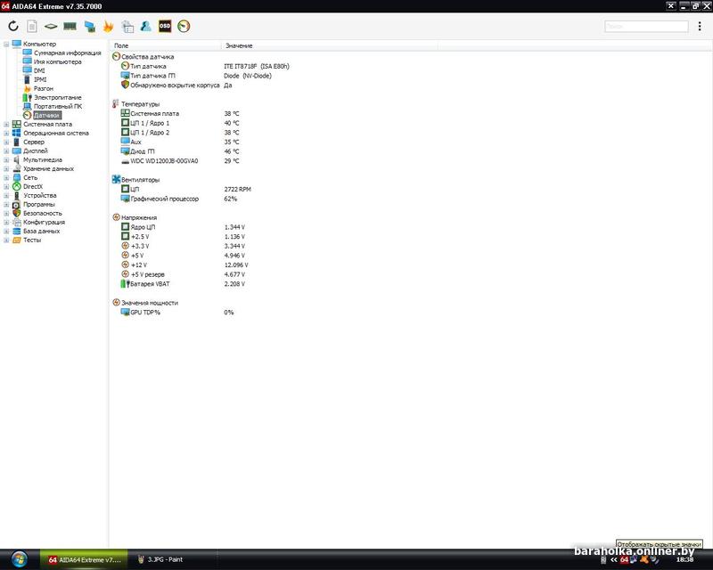Click the memory module toolbar icon

pos(70,27)
